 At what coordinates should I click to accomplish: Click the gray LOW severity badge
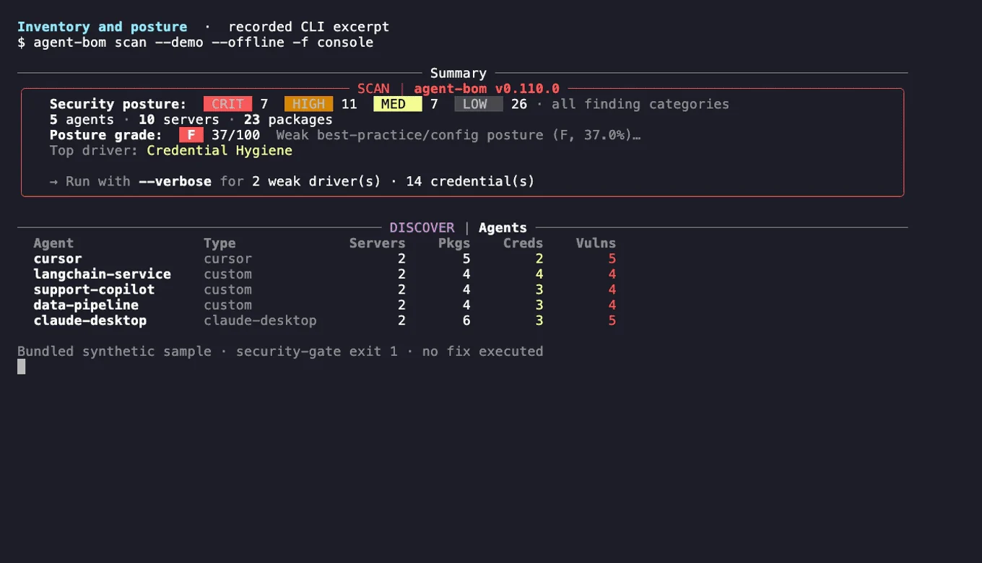478,104
